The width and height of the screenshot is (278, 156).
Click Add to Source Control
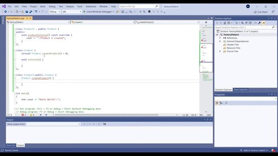(254, 150)
